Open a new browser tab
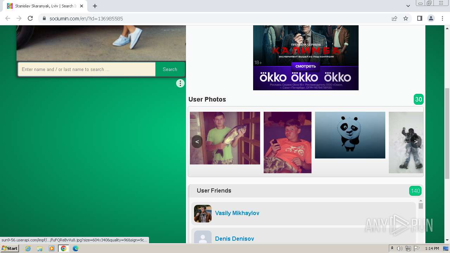450x253 pixels. coord(95,6)
